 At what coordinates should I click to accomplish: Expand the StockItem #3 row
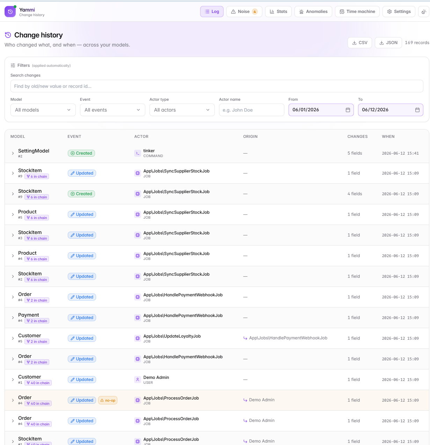[x=13, y=235]
